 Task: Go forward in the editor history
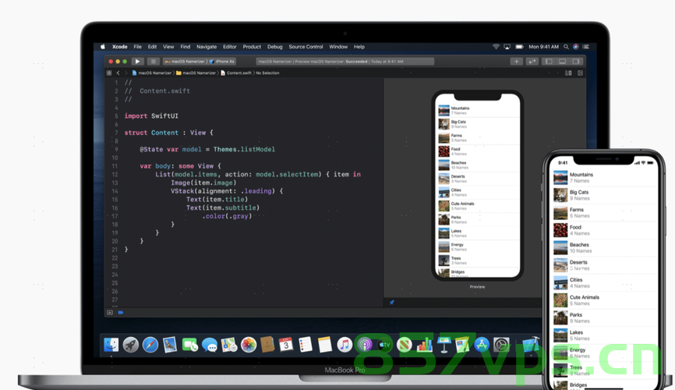(125, 73)
